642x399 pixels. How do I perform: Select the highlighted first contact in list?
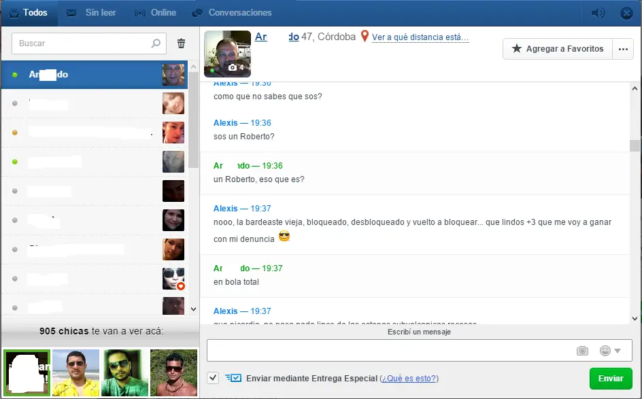(x=95, y=75)
